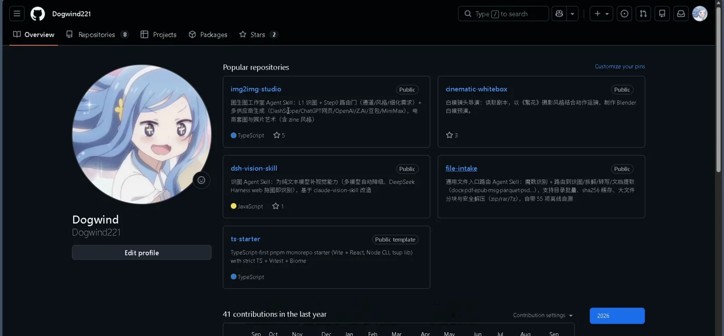
Task: Open the Issues icon in header
Action: point(624,14)
